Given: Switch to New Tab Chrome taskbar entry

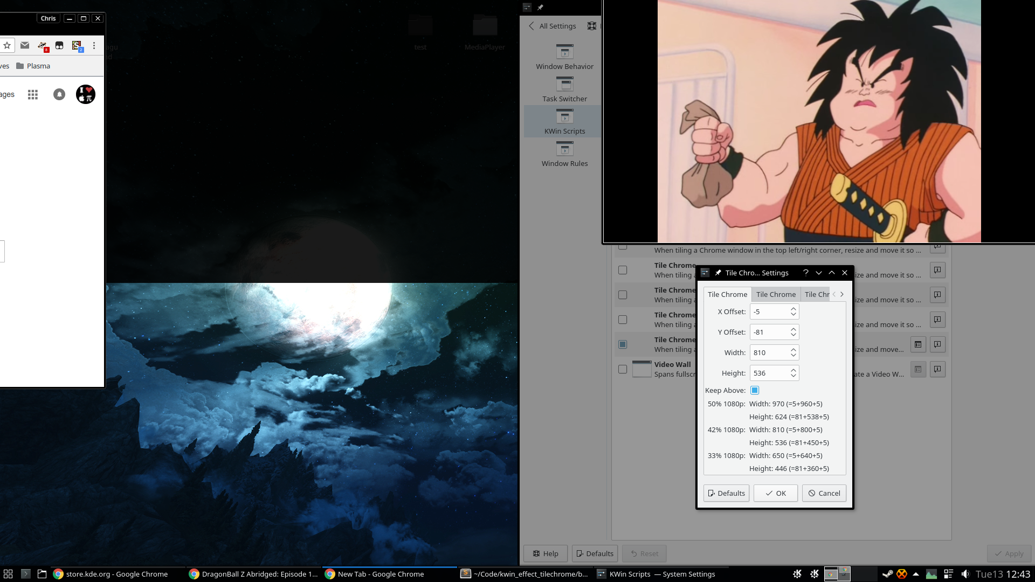Looking at the screenshot, I should click(x=390, y=574).
